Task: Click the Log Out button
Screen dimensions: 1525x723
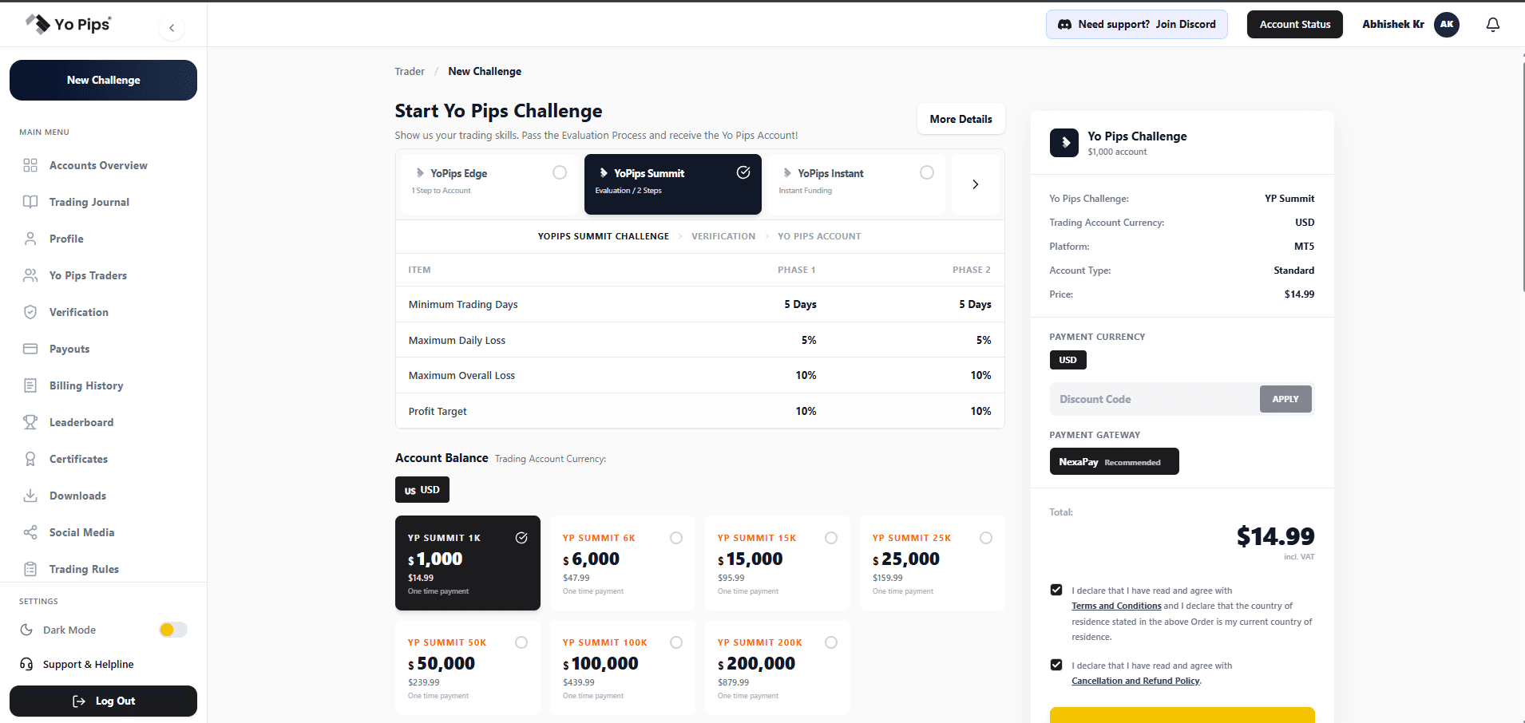Action: click(103, 701)
